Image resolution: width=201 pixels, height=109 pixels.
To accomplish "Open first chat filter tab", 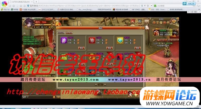I will [x=25, y=94].
